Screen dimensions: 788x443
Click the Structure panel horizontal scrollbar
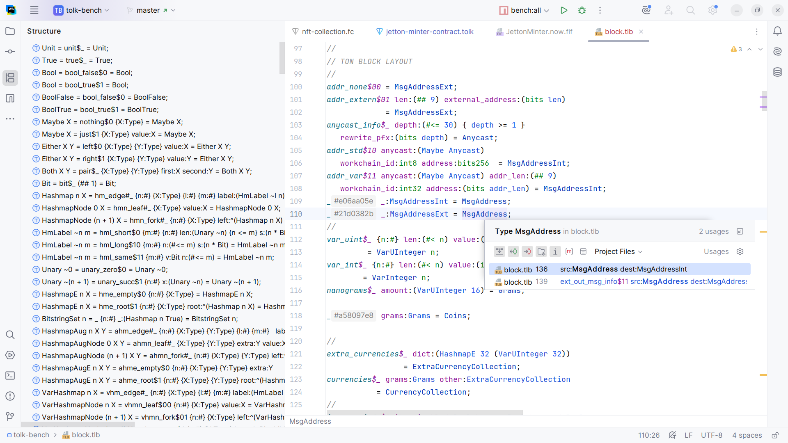78,425
